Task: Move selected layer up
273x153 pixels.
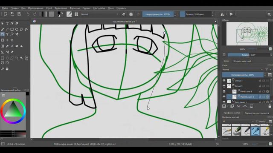Action: click(245, 106)
